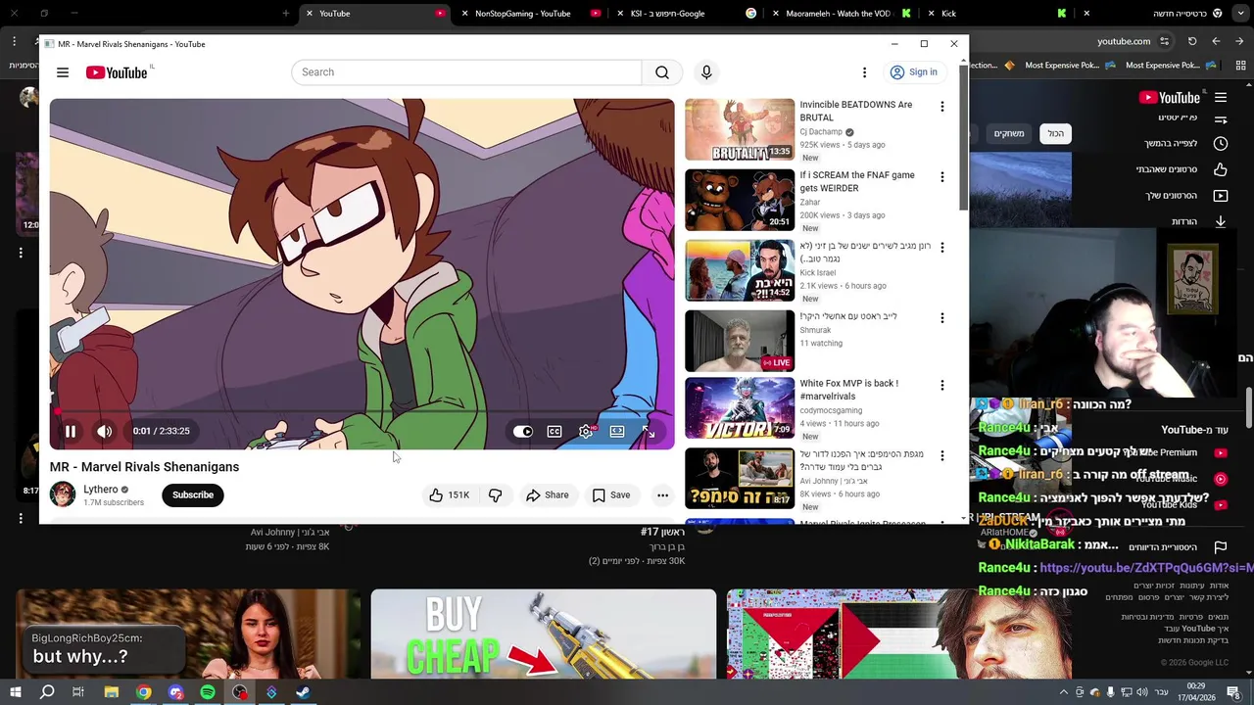Open Windows Start menu
The width and height of the screenshot is (1254, 705).
coord(16,692)
